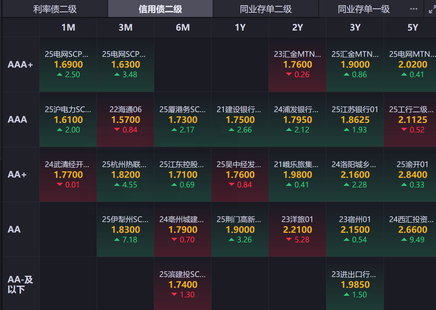The image size is (436, 310).
Task: Open the 25电网SCP cell yielding 1.6900
Action: (x=68, y=65)
